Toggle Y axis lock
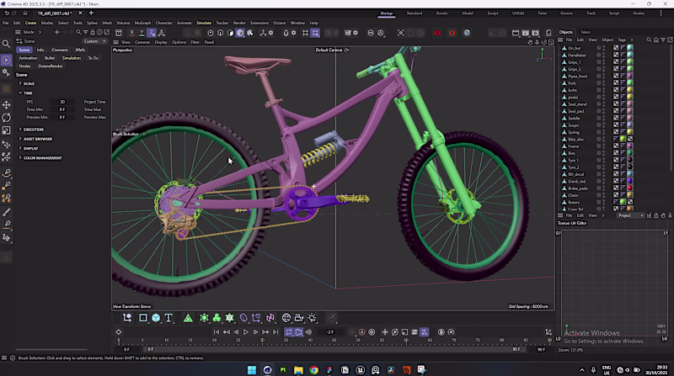 click(142, 33)
